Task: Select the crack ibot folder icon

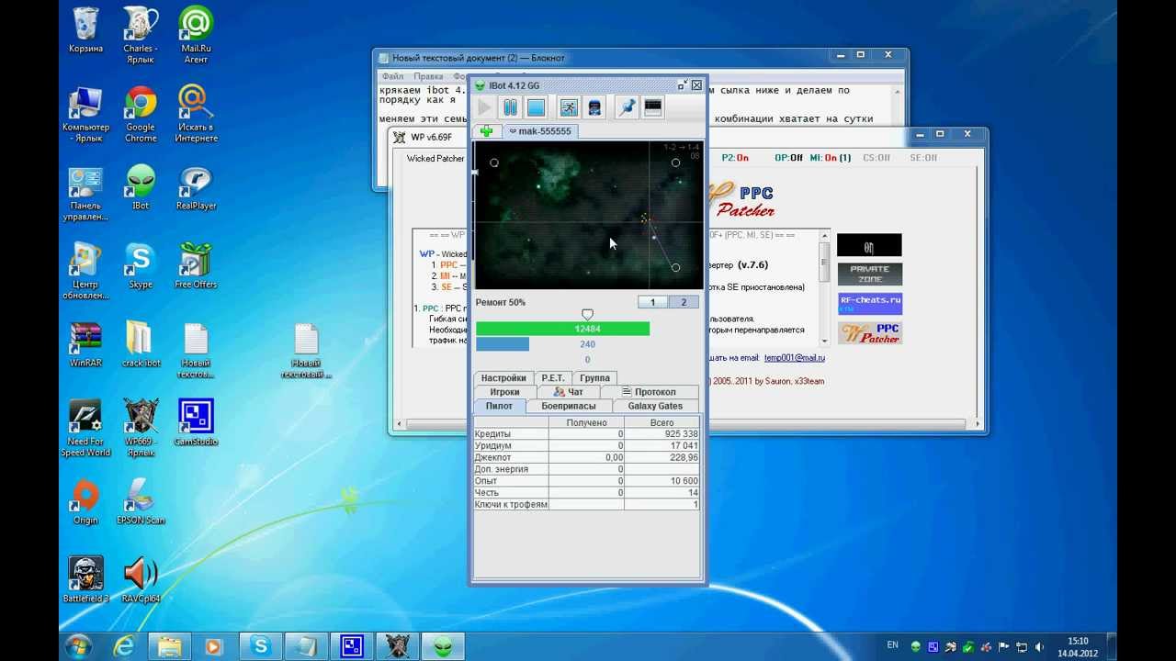Action: (x=141, y=344)
